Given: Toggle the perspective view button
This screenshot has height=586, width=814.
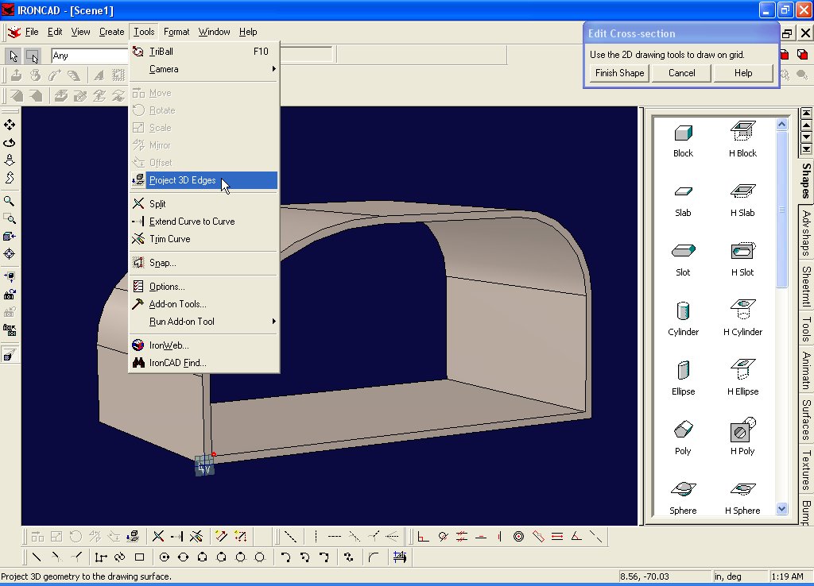Looking at the screenshot, I should pyautogui.click(x=10, y=356).
